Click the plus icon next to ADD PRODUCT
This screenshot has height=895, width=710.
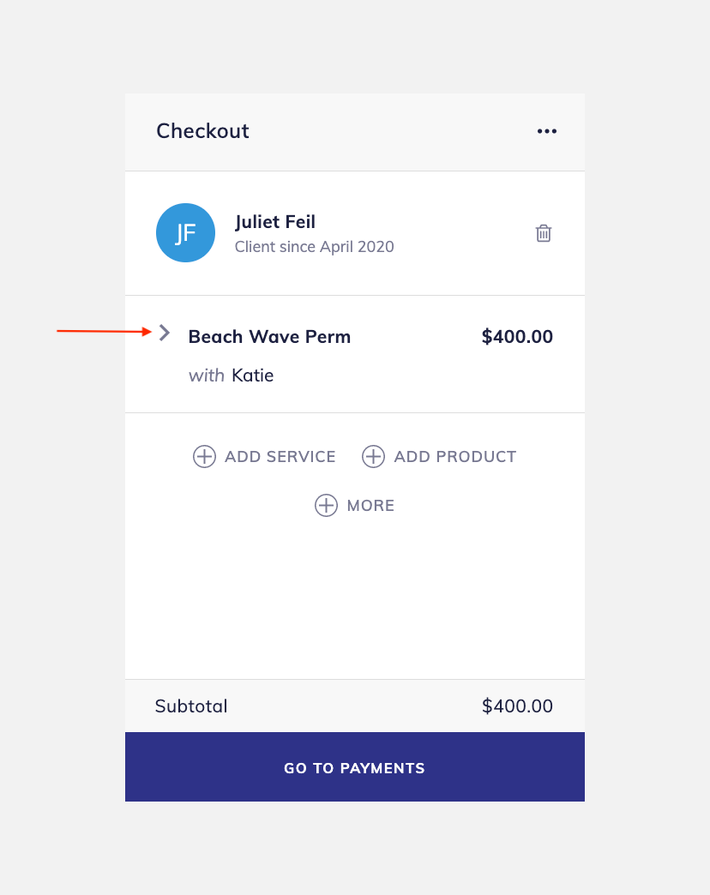click(373, 456)
